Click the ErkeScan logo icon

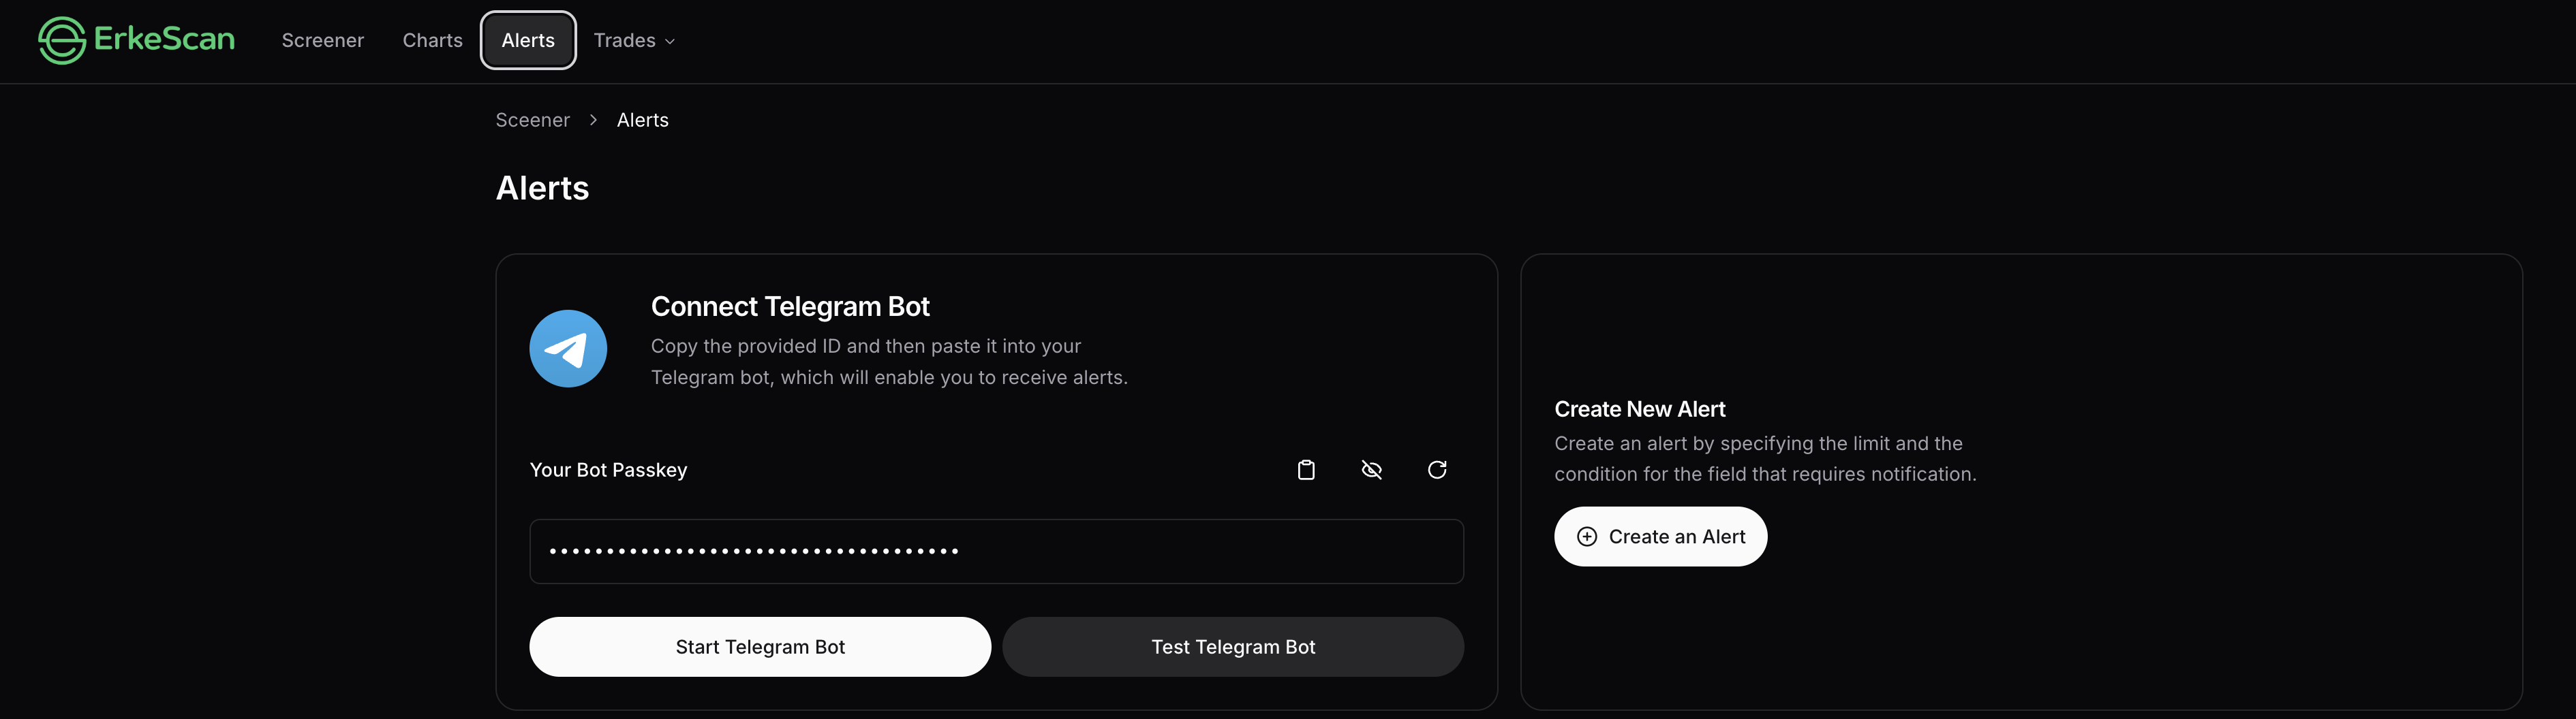62,41
